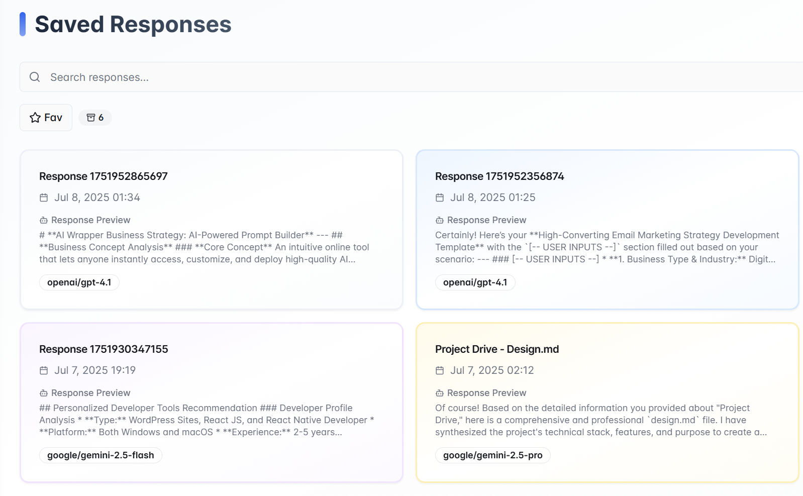
Task: Click the search magnifier icon
Action: pyautogui.click(x=35, y=77)
